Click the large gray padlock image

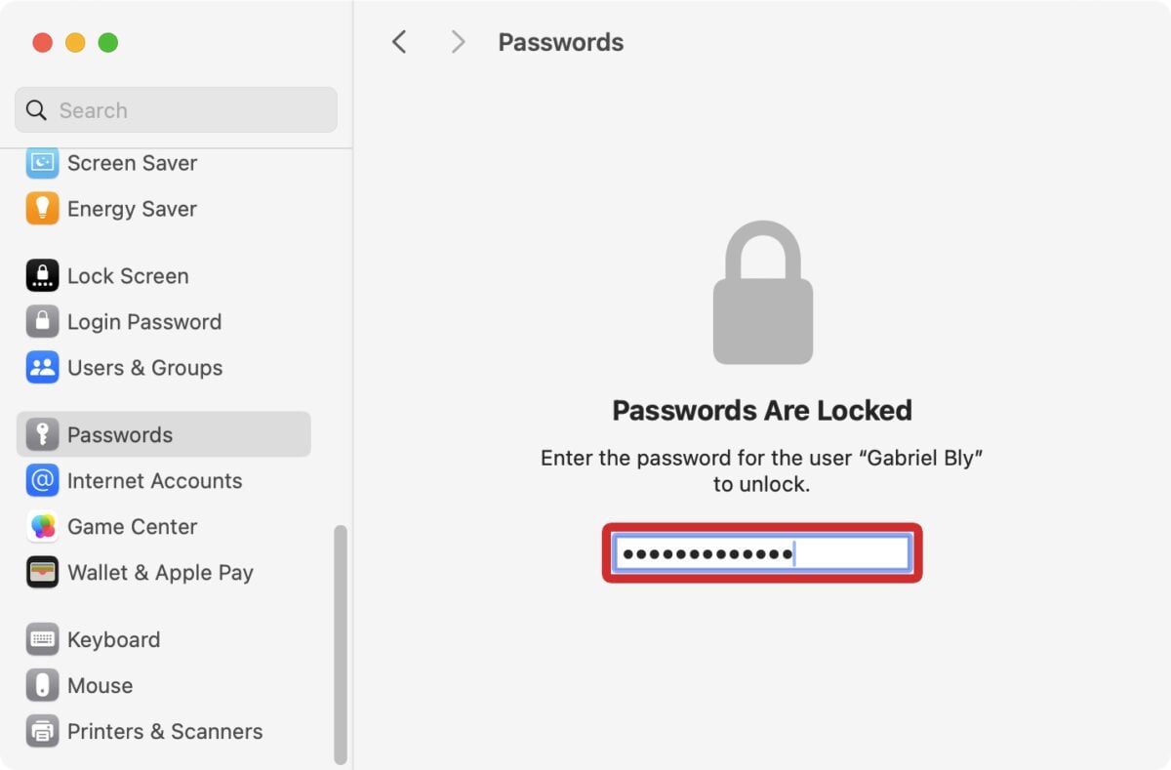pos(762,293)
